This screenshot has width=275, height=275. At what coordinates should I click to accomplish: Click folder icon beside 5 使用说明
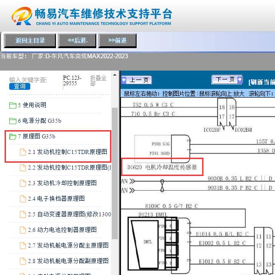(x=13, y=105)
